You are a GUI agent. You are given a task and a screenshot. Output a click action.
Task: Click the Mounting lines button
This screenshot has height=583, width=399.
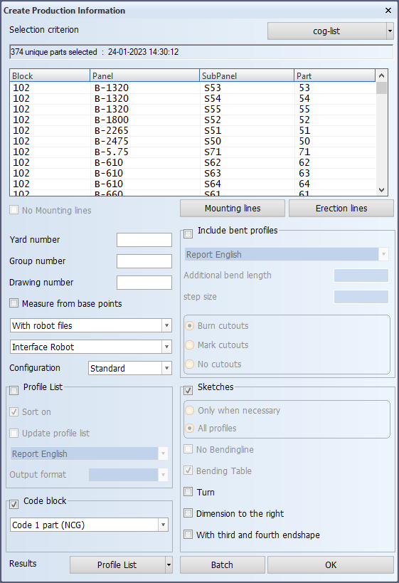(x=233, y=209)
